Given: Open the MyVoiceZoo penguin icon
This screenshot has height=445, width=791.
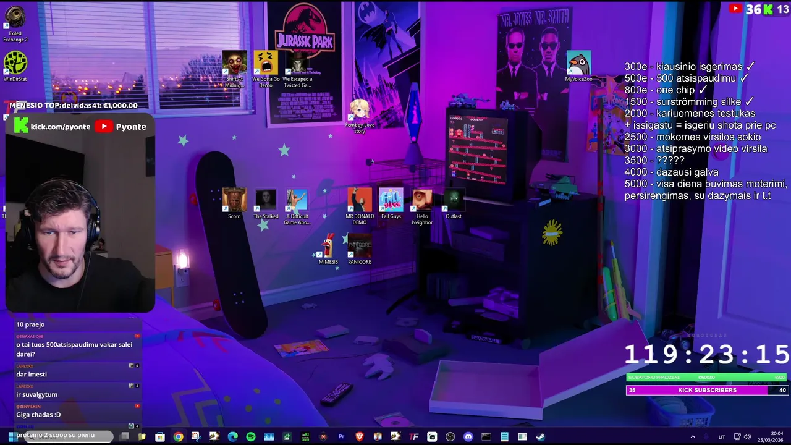Looking at the screenshot, I should coord(578,67).
